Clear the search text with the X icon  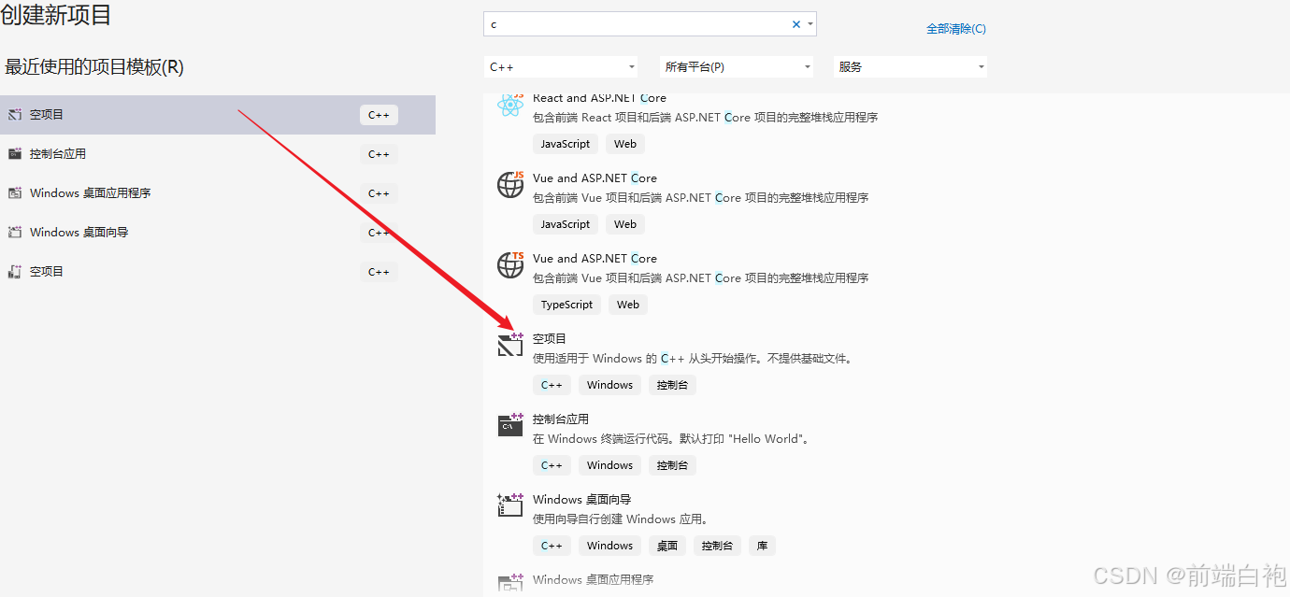(796, 24)
